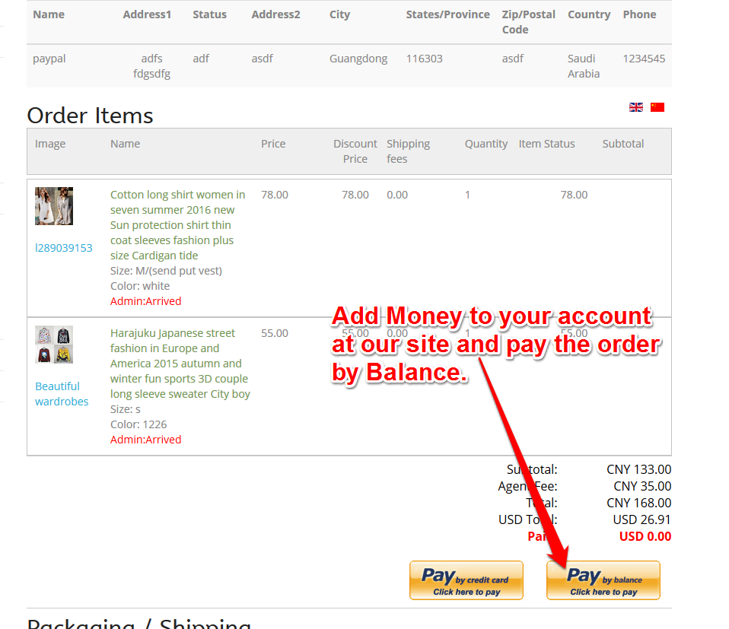Open the Beautiful wardrobes seller link
This screenshot has height=629, width=729.
62,394
